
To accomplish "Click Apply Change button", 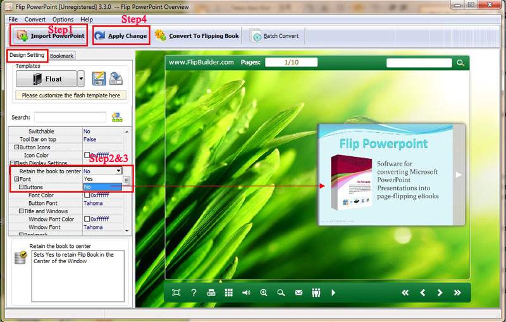I will (x=121, y=35).
